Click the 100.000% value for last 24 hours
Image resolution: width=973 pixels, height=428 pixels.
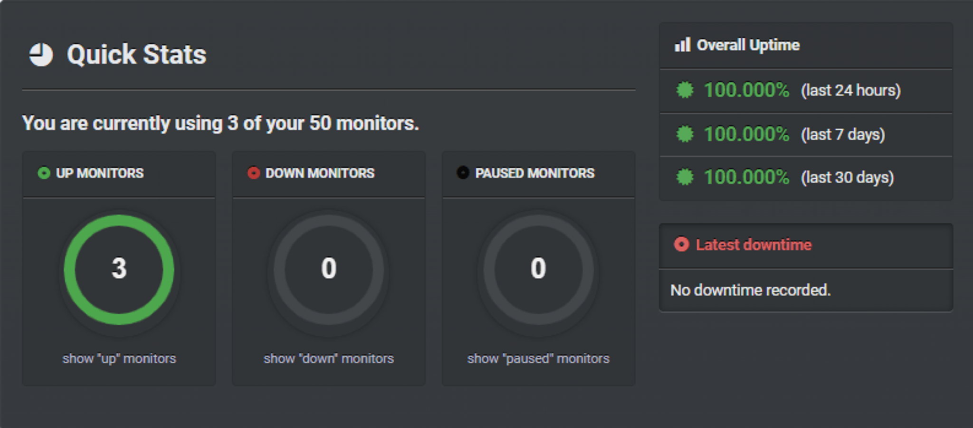tap(746, 90)
